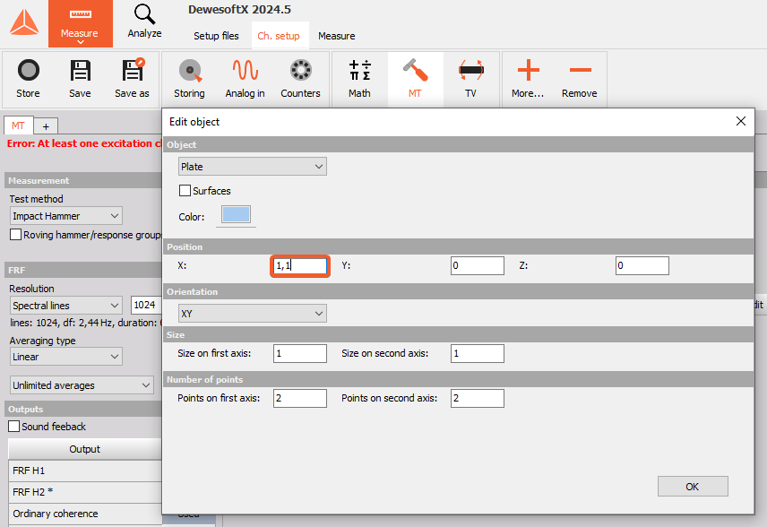Open the Resolution Spectral lines dropdown

click(x=66, y=306)
